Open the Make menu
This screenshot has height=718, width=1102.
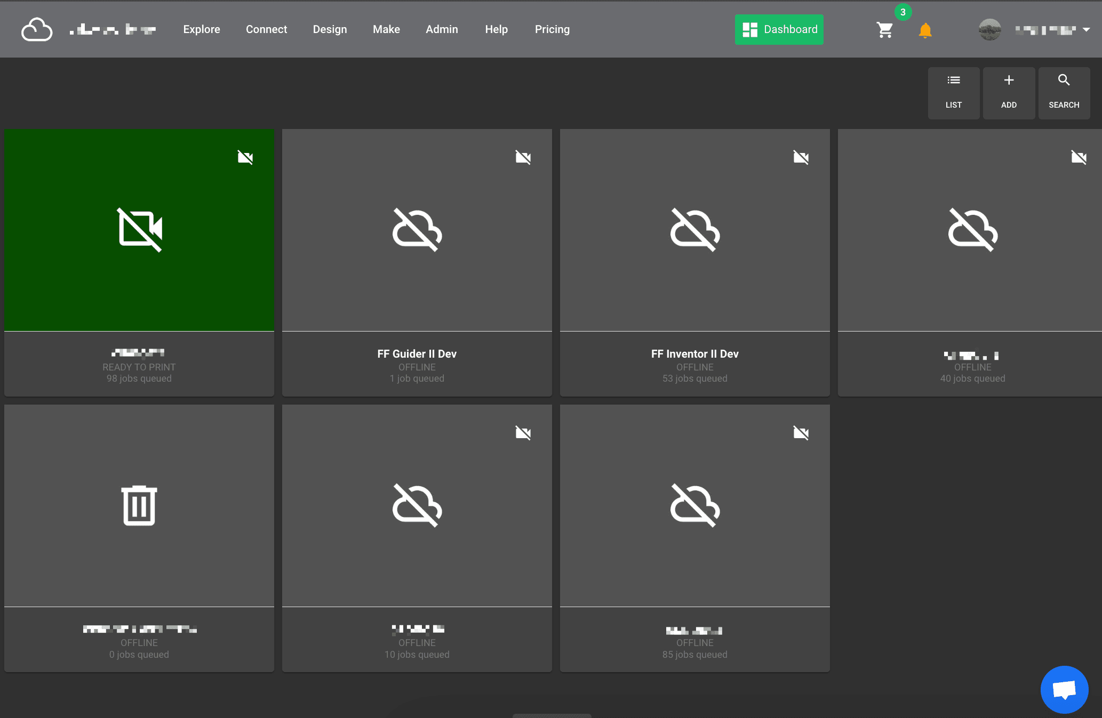pyautogui.click(x=386, y=29)
